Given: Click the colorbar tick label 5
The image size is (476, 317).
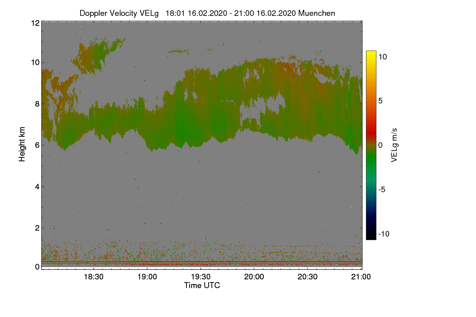Looking at the screenshot, I should click(x=380, y=101).
